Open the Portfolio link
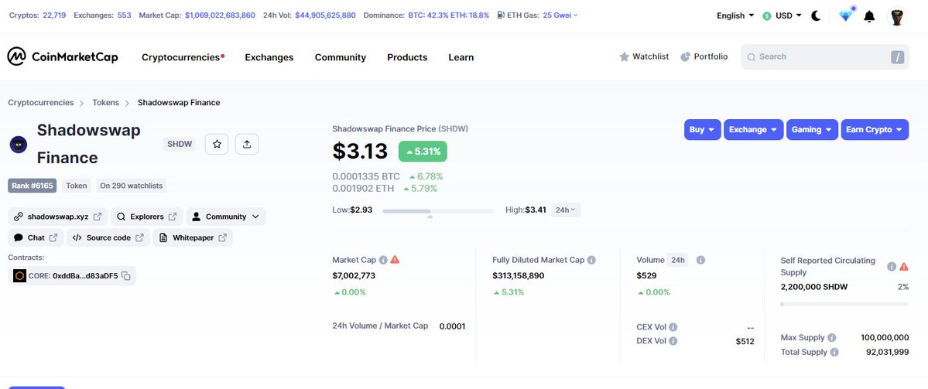 704,56
